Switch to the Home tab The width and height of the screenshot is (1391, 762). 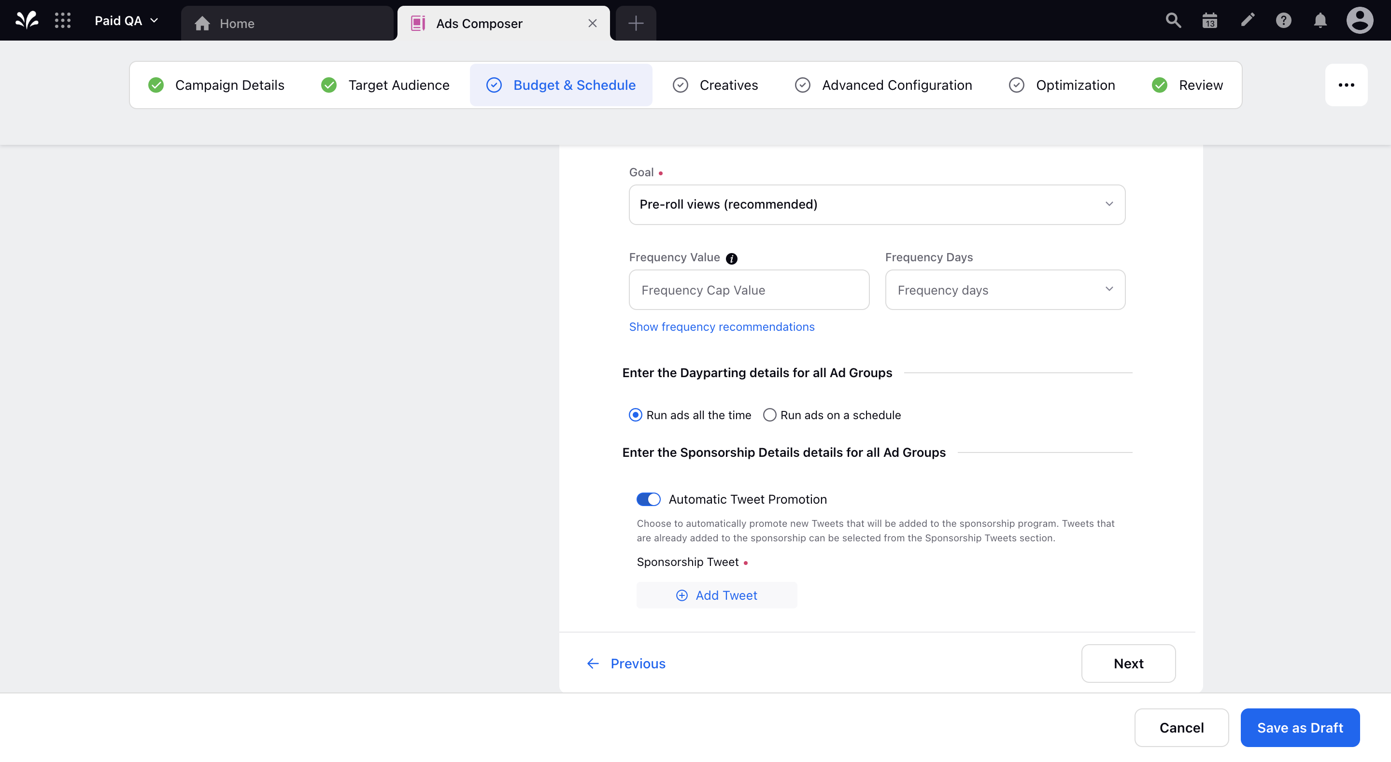click(287, 23)
